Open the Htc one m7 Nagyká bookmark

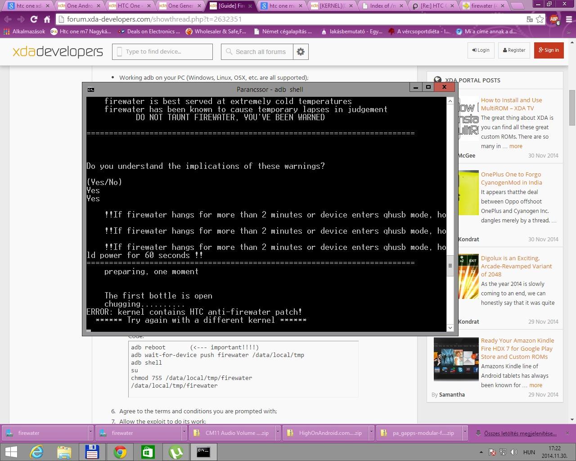pos(81,32)
